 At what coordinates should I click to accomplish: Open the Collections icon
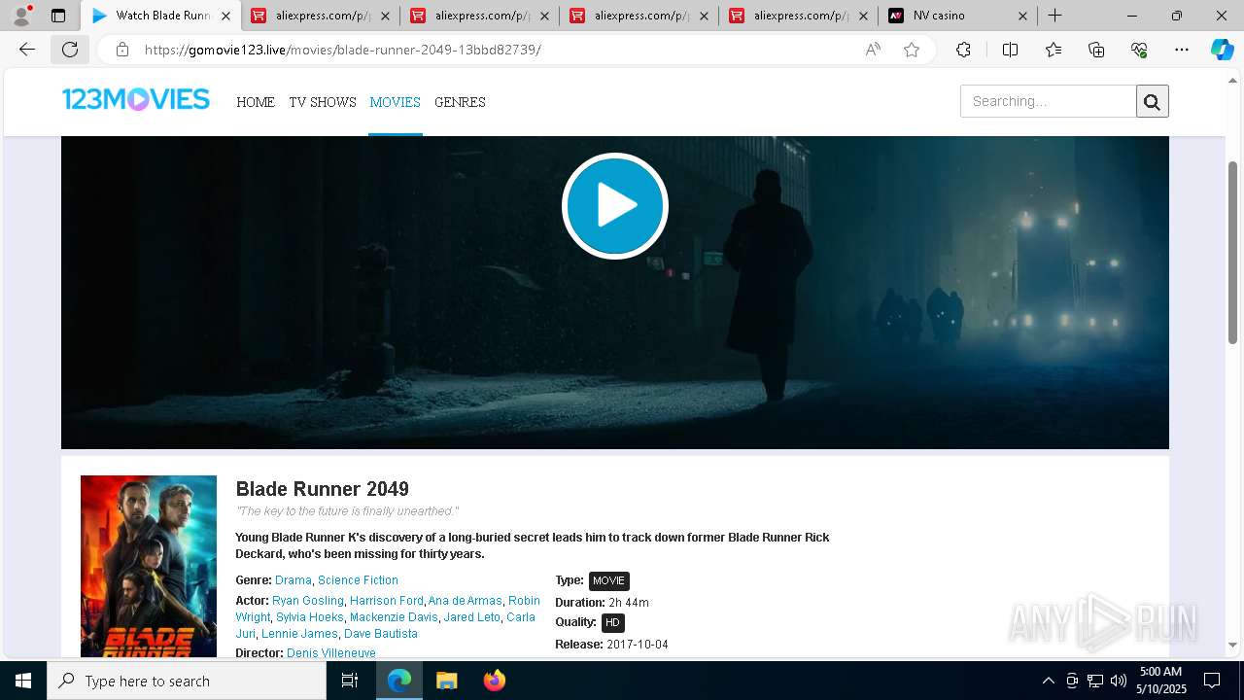(x=1096, y=50)
